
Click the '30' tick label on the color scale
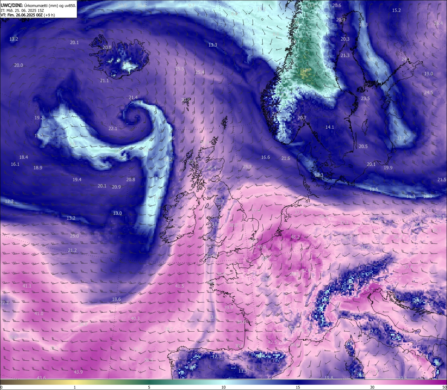coord(372,387)
